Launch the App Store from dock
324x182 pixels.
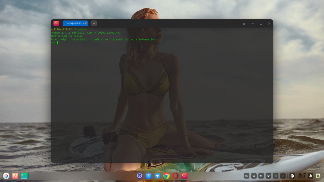pyautogui.click(x=149, y=176)
